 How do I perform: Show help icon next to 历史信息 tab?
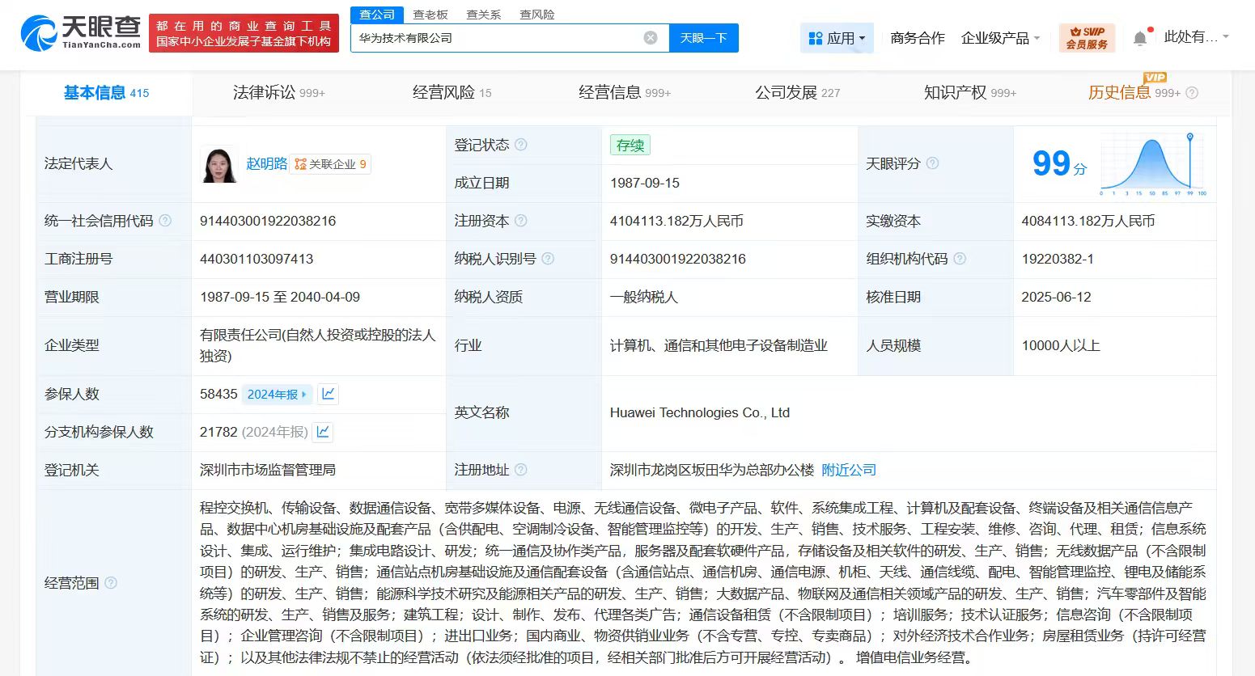(1192, 93)
